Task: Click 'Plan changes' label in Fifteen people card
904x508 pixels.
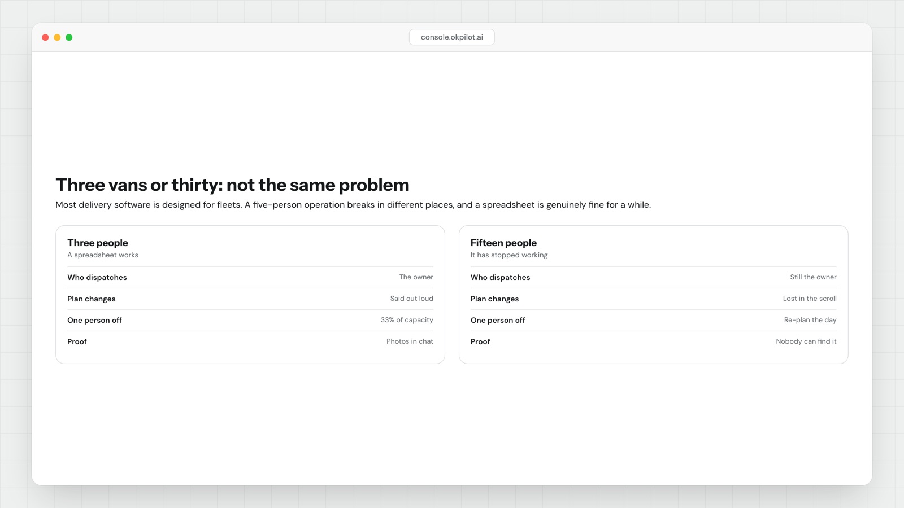Action: point(495,299)
